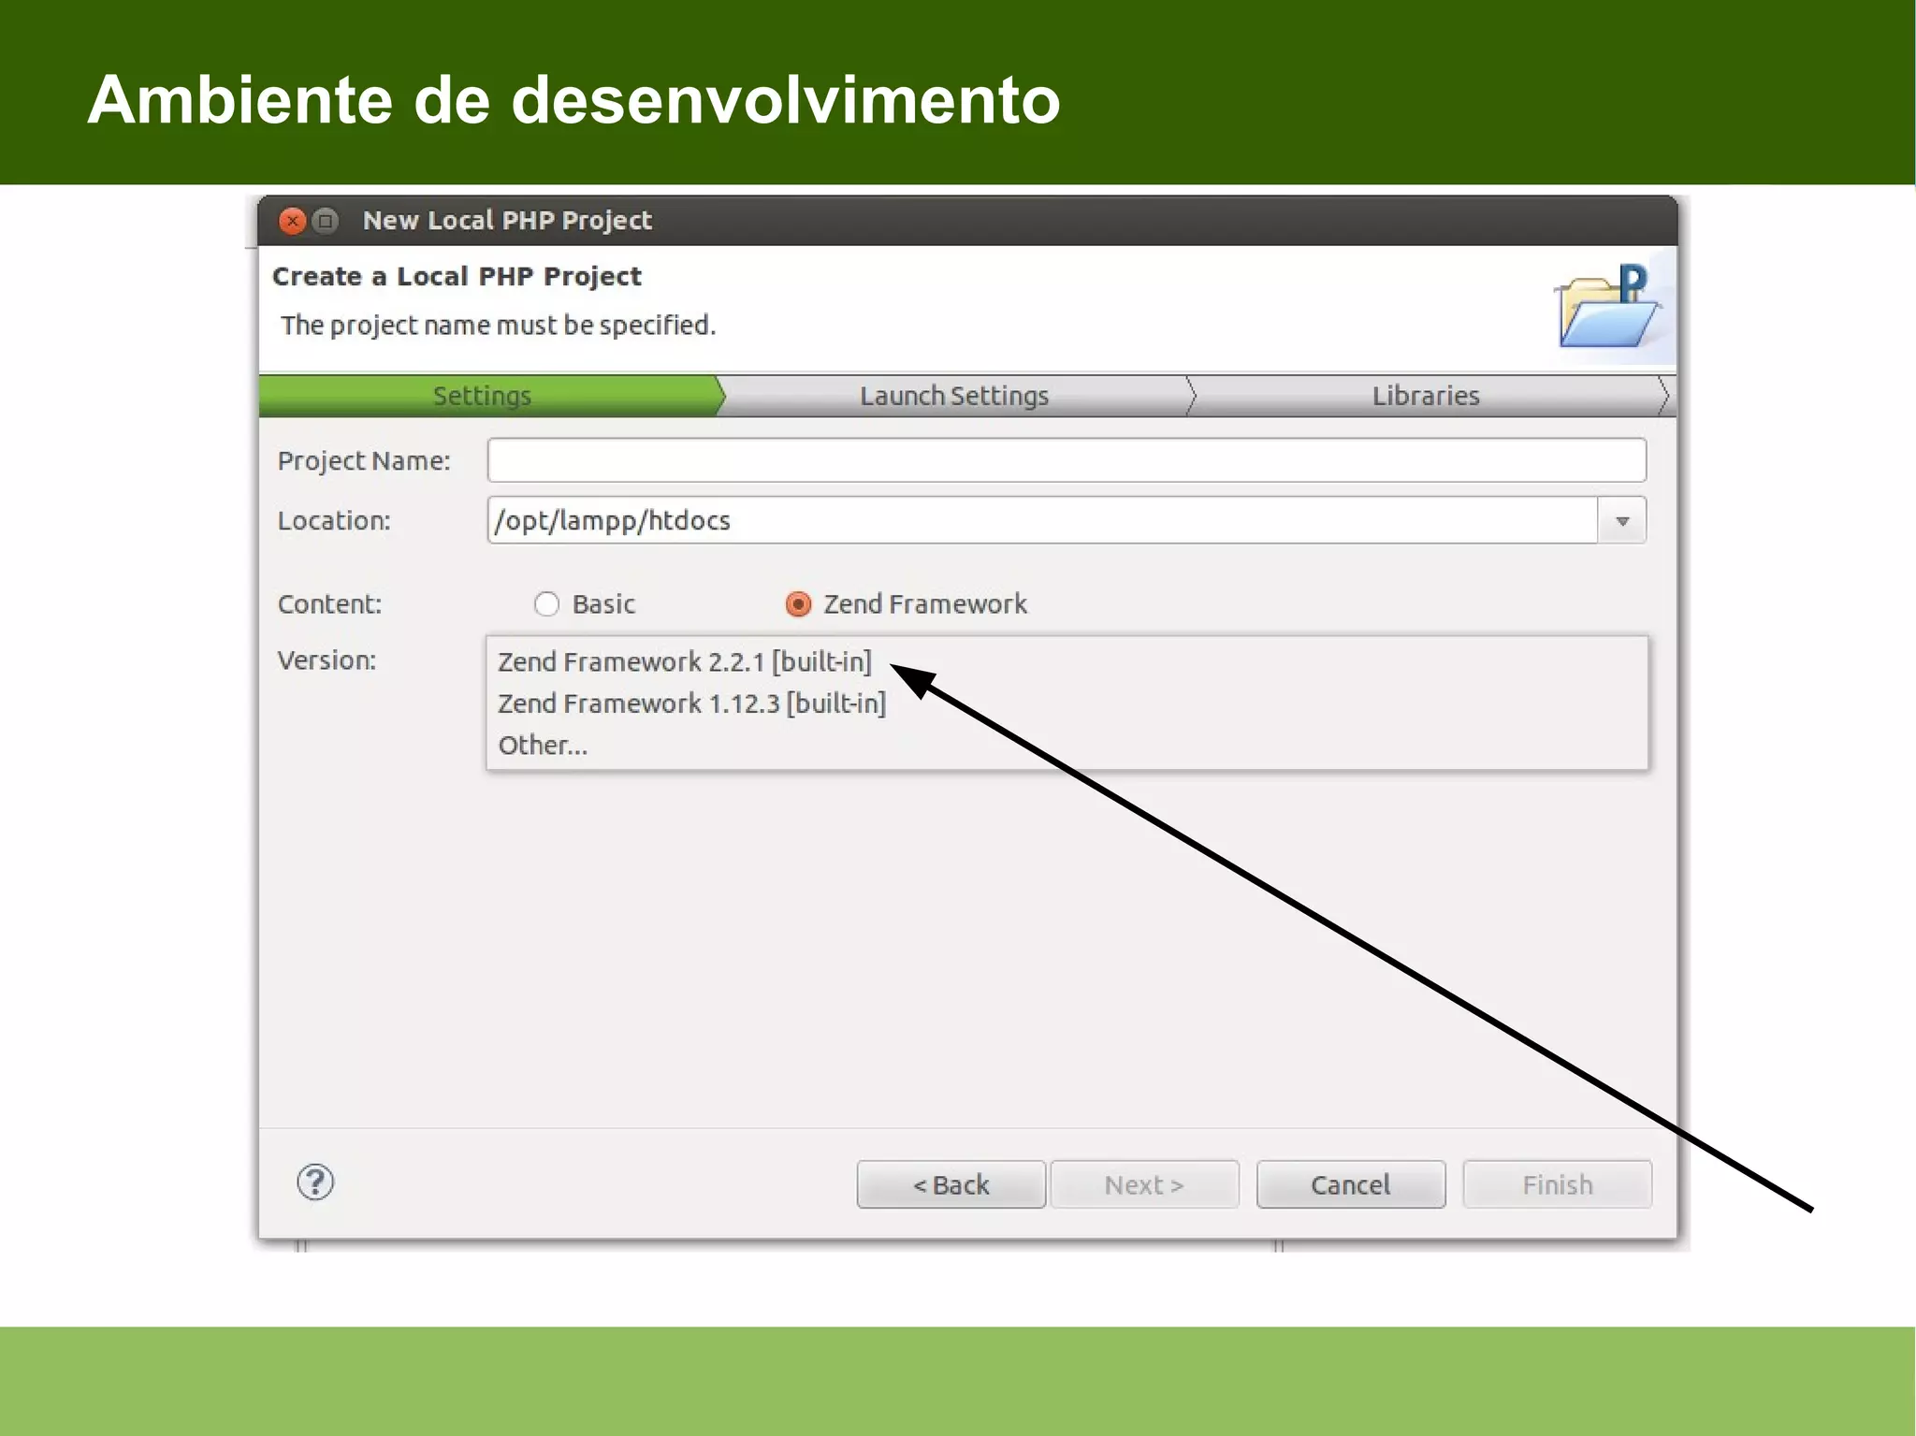Open the help question mark icon

coord(315,1182)
